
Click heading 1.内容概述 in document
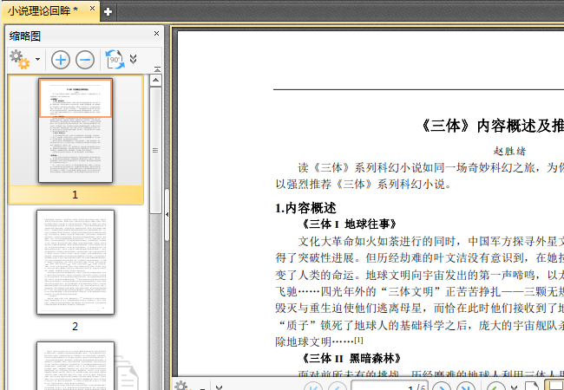(305, 208)
